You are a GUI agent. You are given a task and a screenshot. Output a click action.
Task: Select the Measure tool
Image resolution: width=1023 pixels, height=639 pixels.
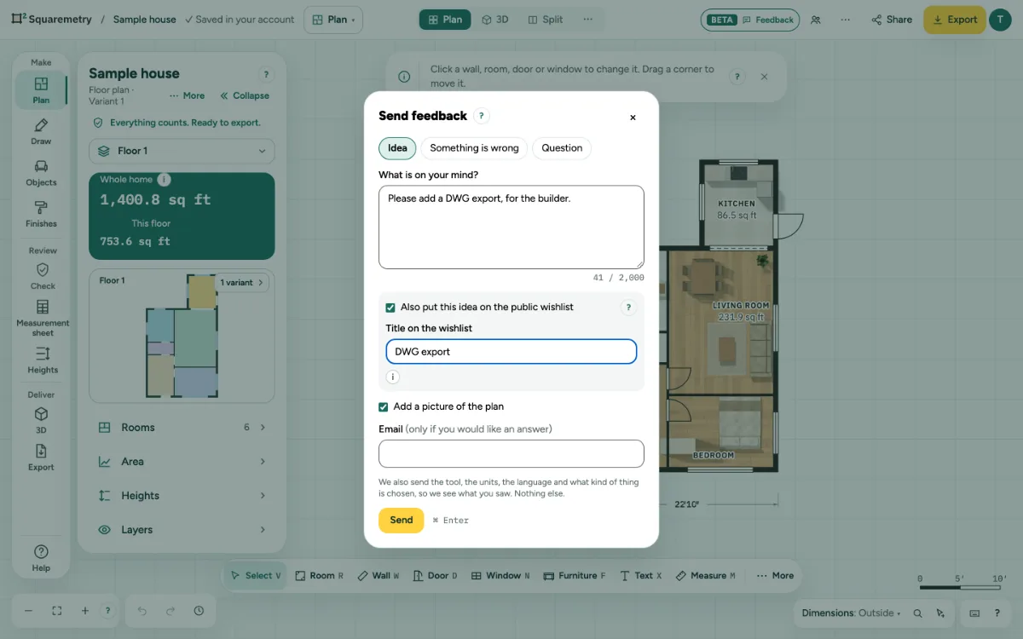point(705,576)
